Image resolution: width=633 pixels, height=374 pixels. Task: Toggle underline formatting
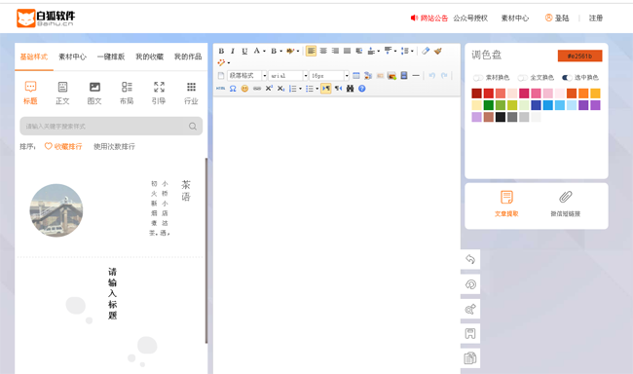(244, 51)
